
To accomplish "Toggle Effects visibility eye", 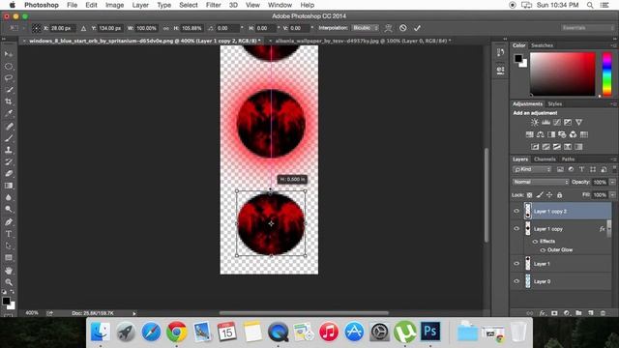I will (535, 241).
